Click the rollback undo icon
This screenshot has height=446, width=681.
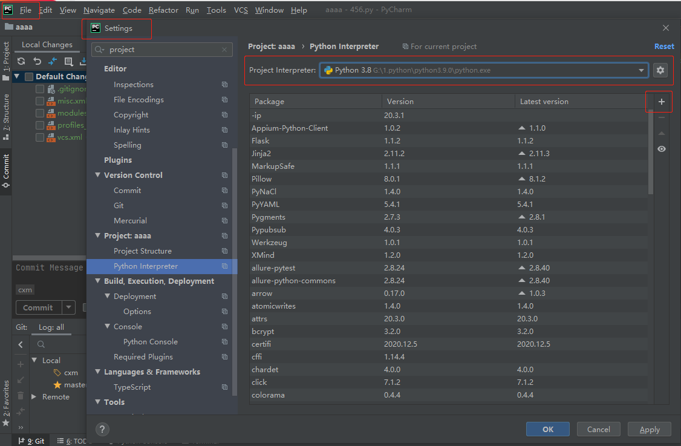coord(37,61)
